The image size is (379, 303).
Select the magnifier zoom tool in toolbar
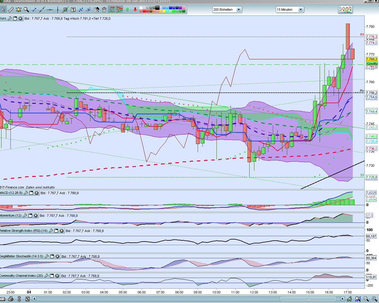tap(26, 10)
